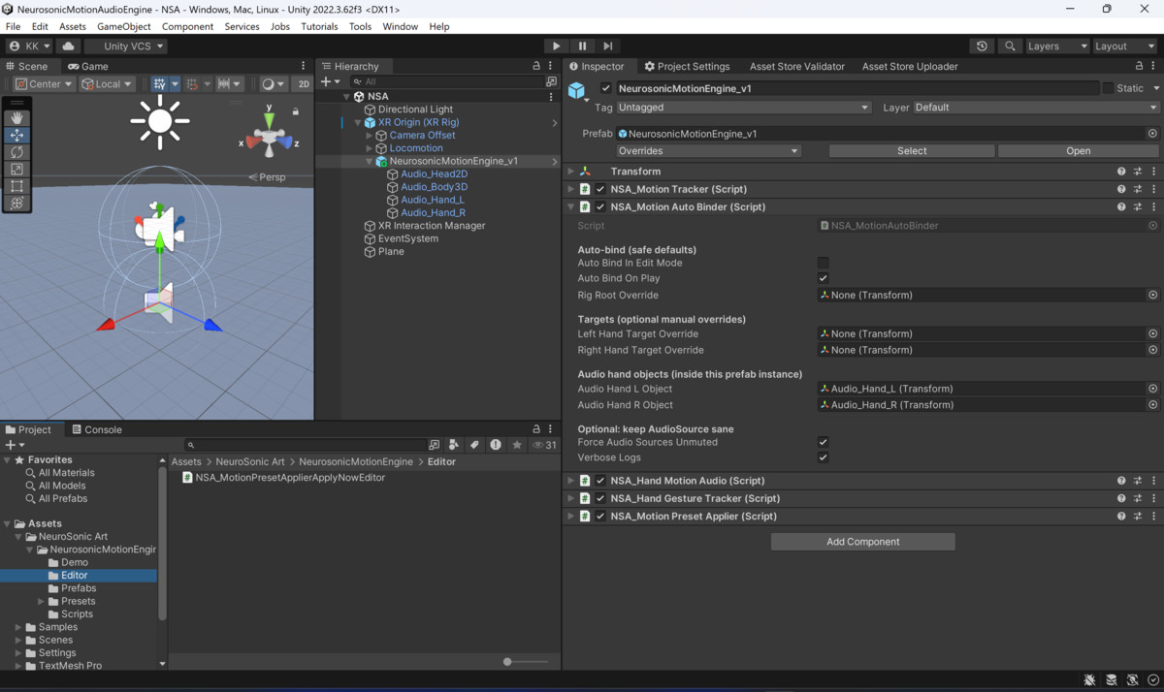Select the Rotate tool

16,151
